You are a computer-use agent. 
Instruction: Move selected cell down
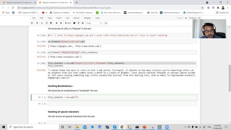[61, 23]
